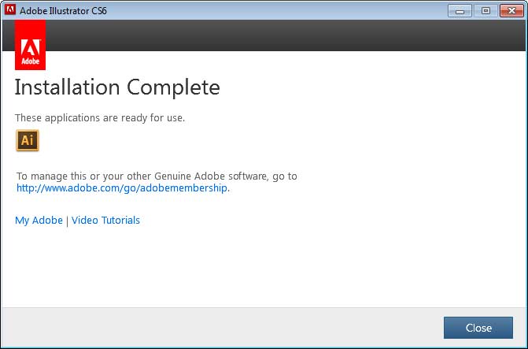This screenshot has height=349, width=528.
Task: Minimize the Adobe Illustrator CS6 installer window
Action: pos(460,11)
